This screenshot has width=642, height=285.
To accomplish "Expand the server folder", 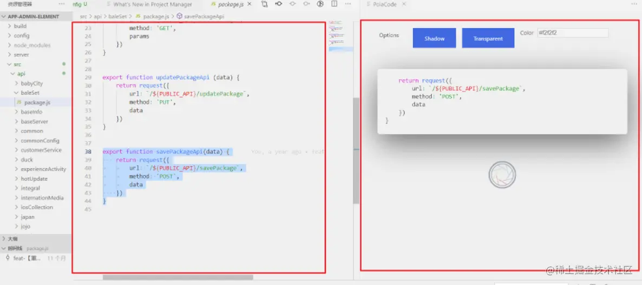I will pos(36,55).
